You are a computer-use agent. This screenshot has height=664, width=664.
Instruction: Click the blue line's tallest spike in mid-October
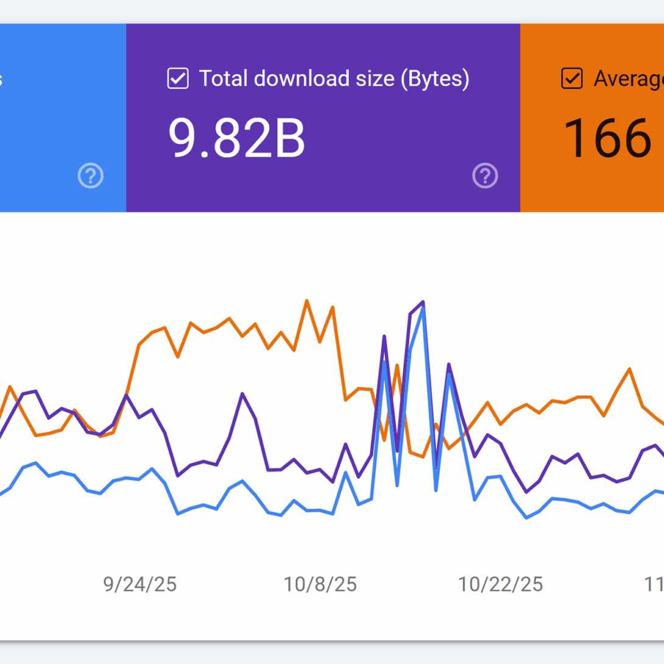423,306
